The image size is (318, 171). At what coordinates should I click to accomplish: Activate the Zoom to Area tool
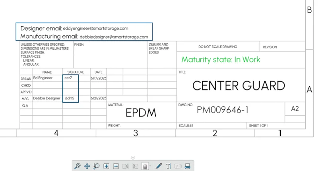click(97, 166)
